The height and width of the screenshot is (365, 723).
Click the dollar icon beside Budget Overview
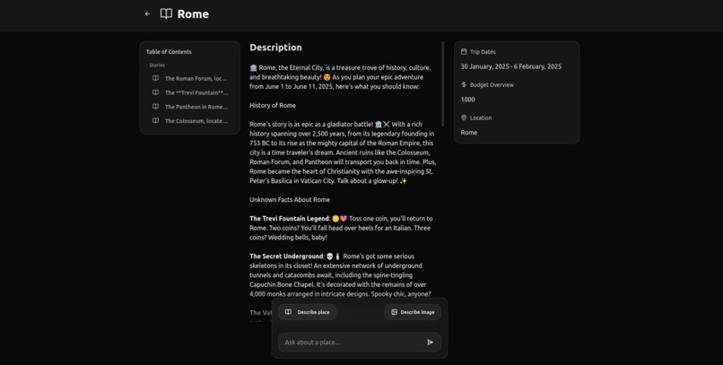click(464, 85)
